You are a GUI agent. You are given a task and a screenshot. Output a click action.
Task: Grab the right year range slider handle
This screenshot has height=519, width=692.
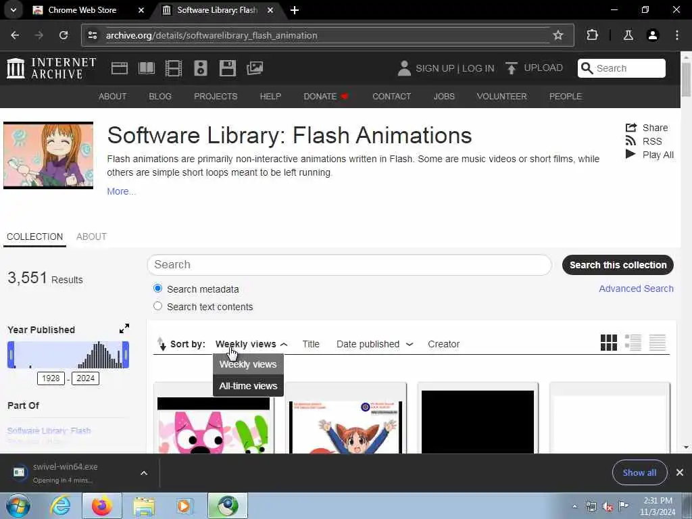tap(126, 354)
